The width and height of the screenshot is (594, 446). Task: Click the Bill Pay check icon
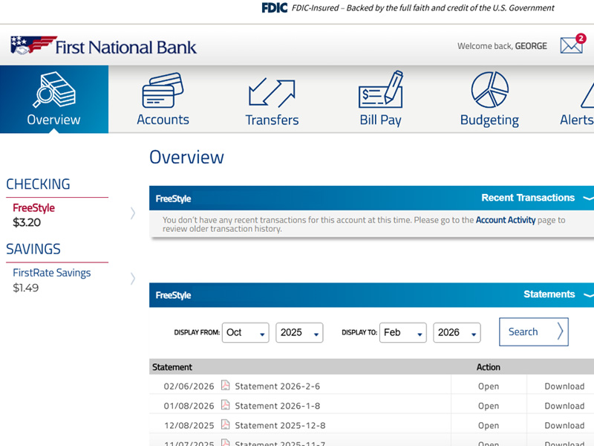pos(380,90)
